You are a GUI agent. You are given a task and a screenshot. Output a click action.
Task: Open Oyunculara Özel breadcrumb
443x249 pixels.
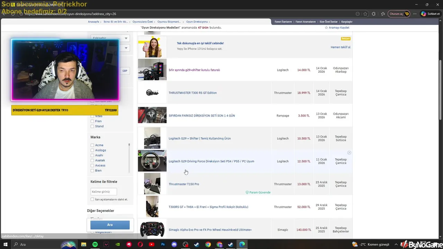(x=143, y=22)
